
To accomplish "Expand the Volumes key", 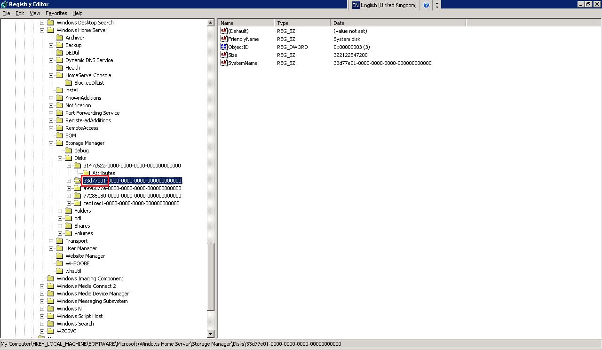I will point(60,233).
